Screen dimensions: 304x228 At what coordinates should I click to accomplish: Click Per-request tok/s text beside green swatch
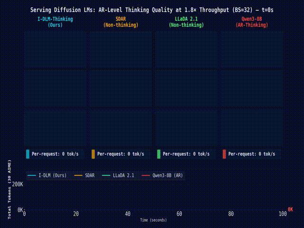coord(186,154)
